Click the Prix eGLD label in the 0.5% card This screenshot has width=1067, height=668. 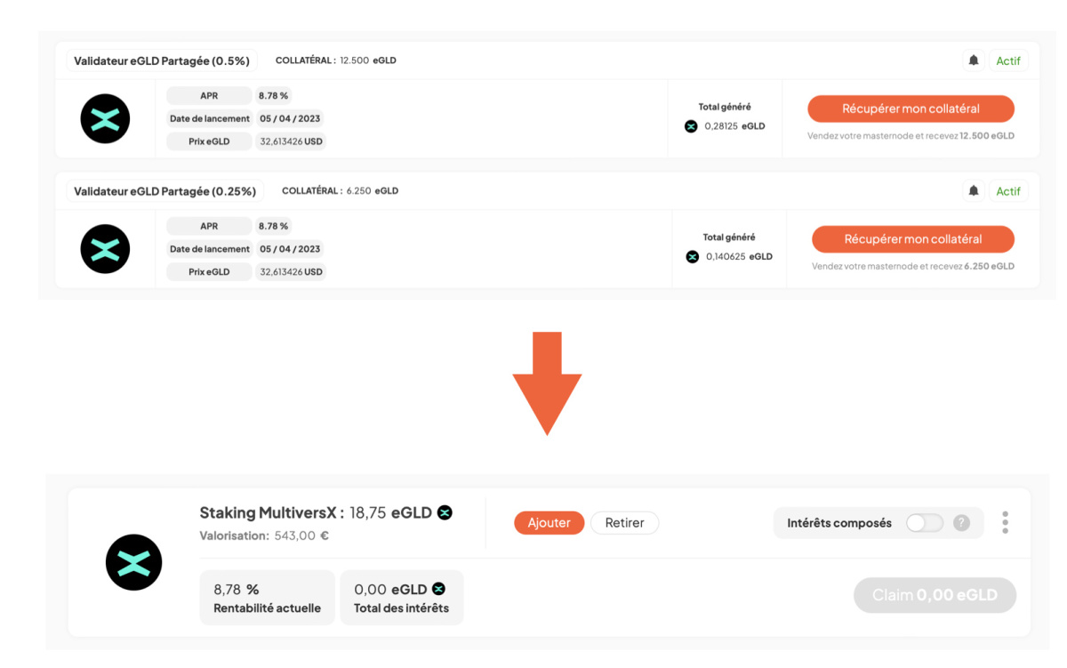209,141
